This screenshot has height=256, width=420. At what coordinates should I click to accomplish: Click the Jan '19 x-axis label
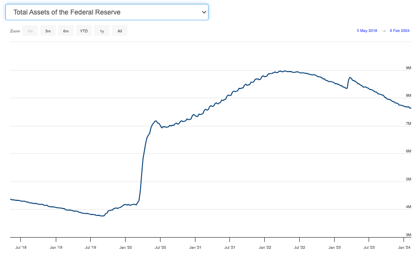56,247
